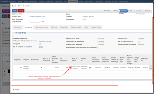Image resolution: width=154 pixels, height=94 pixels.
Task: Open the highlighted list action icon in resource row
Action: pyautogui.click(x=70, y=68)
